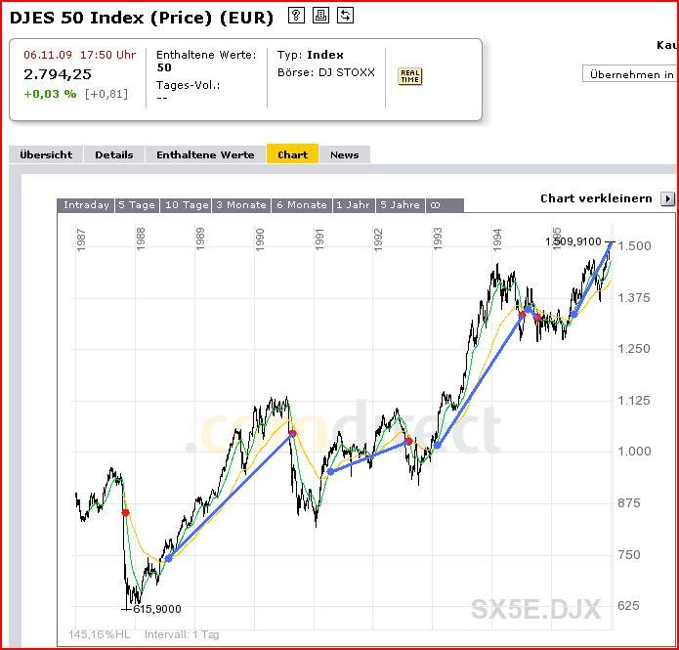Select the 5 Tage chart range

[137, 205]
